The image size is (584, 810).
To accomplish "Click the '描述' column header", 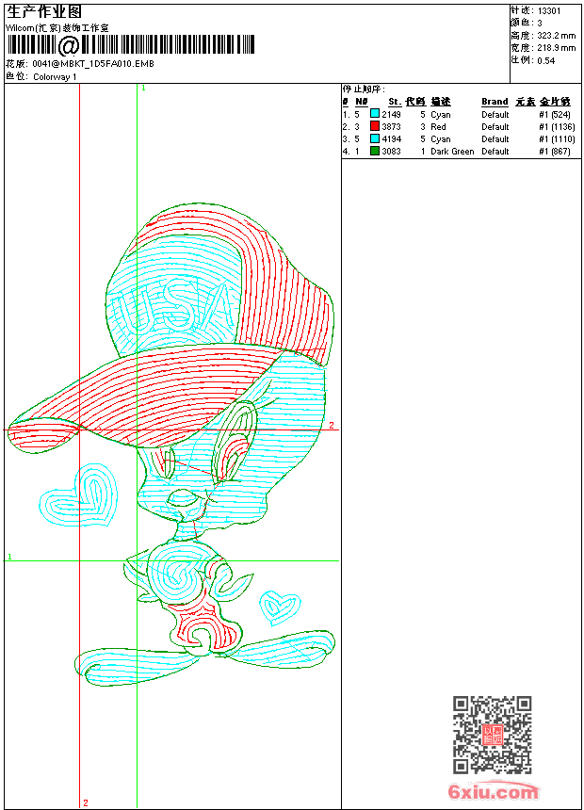I will point(441,102).
